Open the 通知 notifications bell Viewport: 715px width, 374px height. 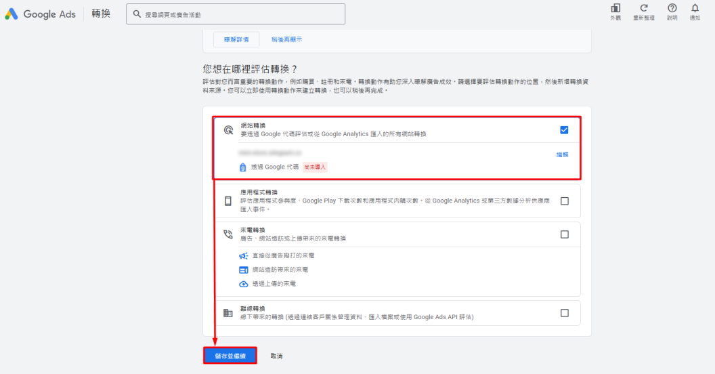tap(695, 9)
